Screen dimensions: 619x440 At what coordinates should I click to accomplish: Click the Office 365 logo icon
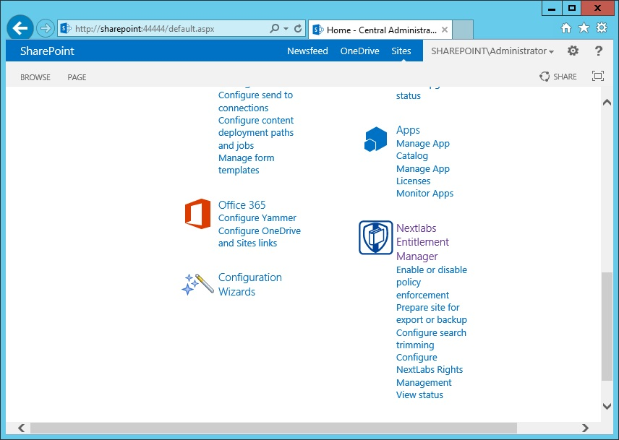(x=197, y=214)
